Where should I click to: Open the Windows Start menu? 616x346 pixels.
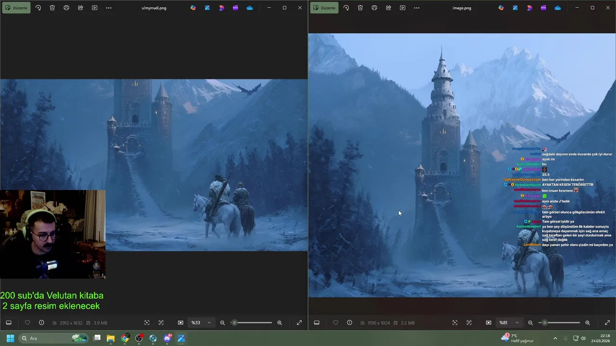(x=10, y=338)
